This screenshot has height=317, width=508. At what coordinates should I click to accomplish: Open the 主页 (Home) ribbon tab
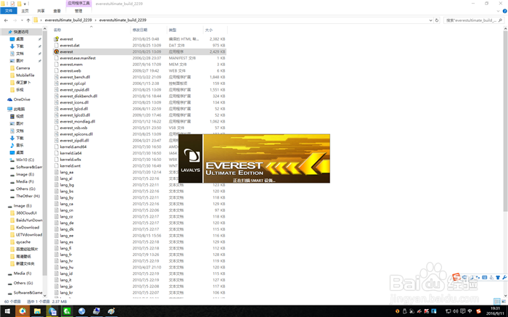pos(25,11)
